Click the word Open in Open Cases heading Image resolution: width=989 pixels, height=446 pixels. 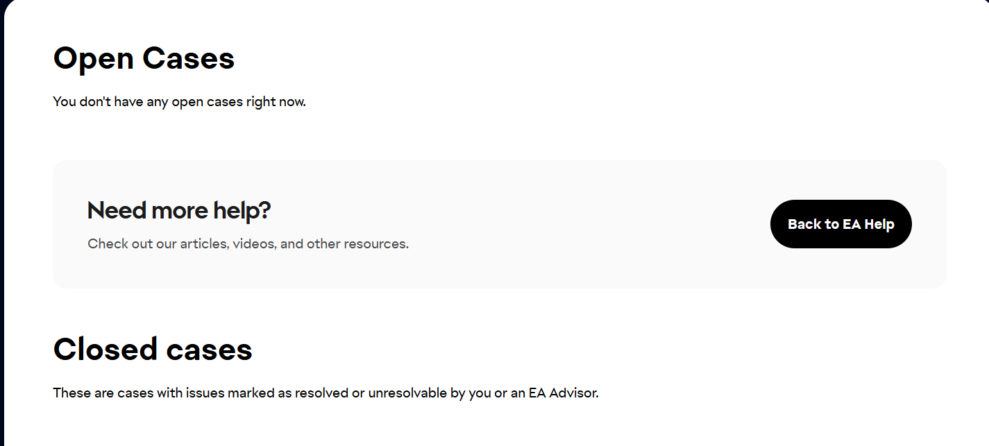(93, 58)
